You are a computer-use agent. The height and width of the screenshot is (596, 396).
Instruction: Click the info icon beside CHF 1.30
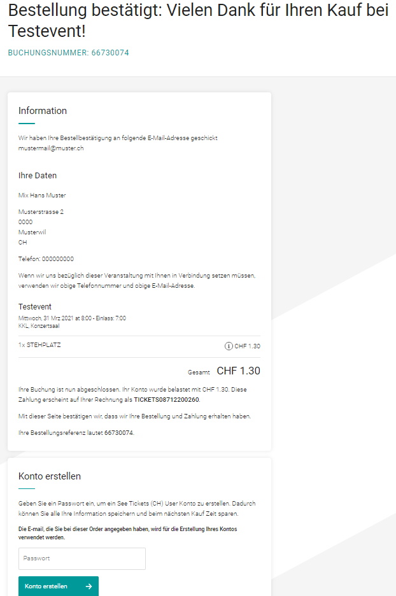pyautogui.click(x=229, y=346)
